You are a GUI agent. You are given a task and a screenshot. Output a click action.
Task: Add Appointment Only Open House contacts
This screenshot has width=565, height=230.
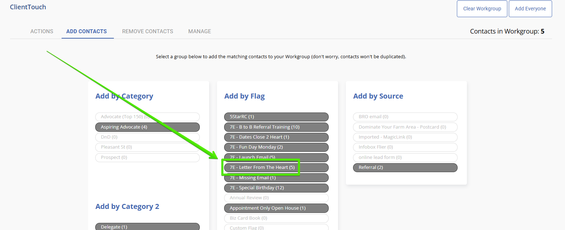pyautogui.click(x=276, y=208)
